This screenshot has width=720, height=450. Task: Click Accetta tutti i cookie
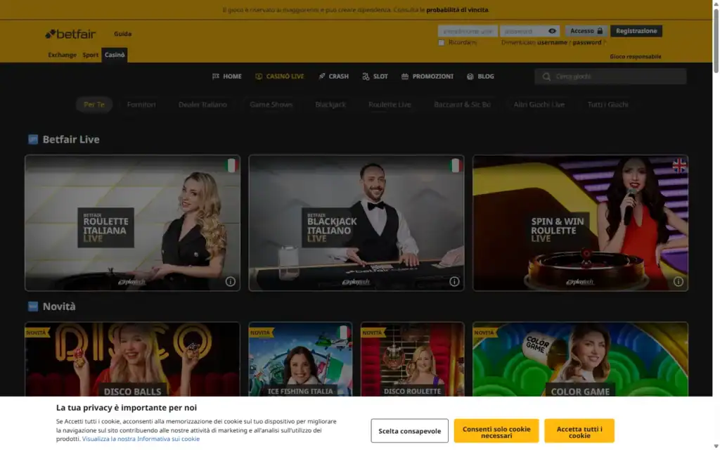coord(579,431)
